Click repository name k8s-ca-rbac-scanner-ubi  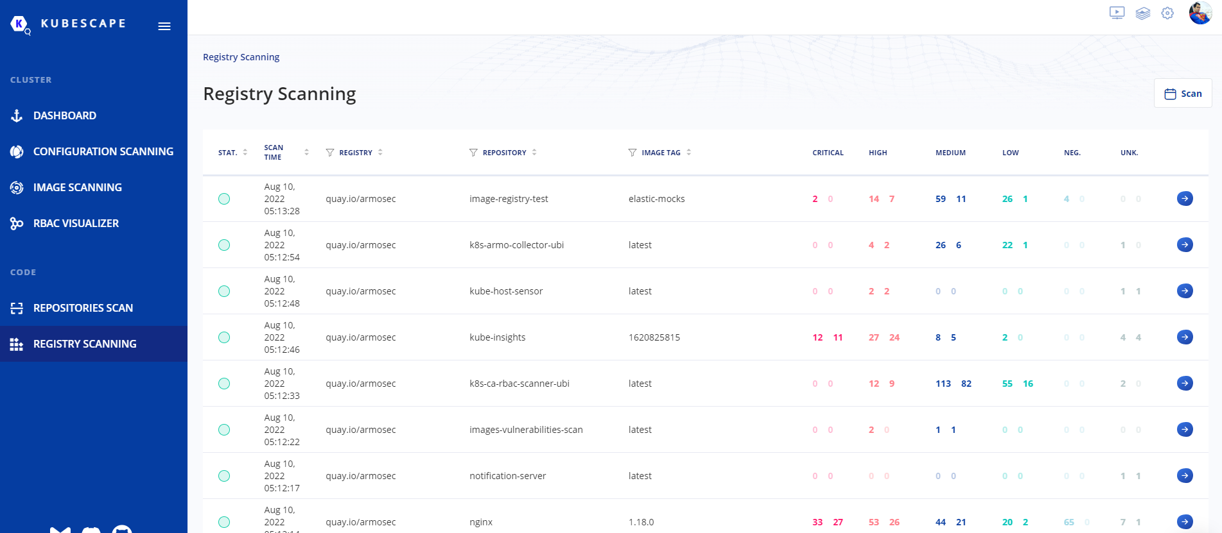click(x=519, y=384)
